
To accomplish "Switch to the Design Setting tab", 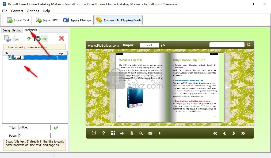I will click(12, 30).
